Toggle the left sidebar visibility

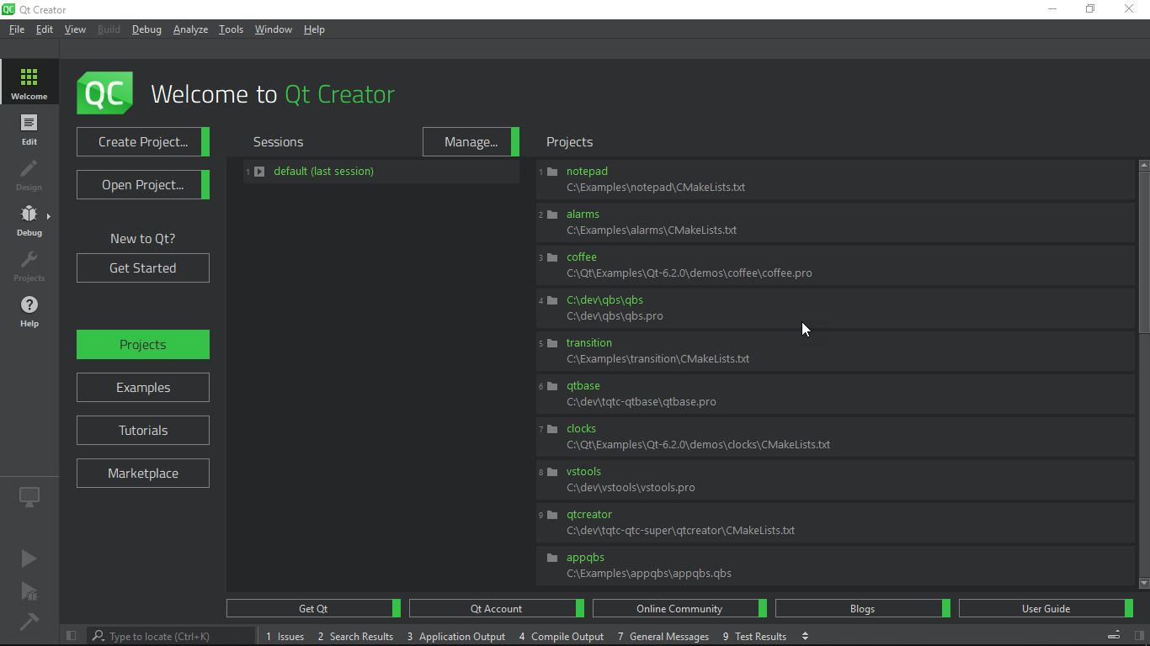tap(72, 636)
